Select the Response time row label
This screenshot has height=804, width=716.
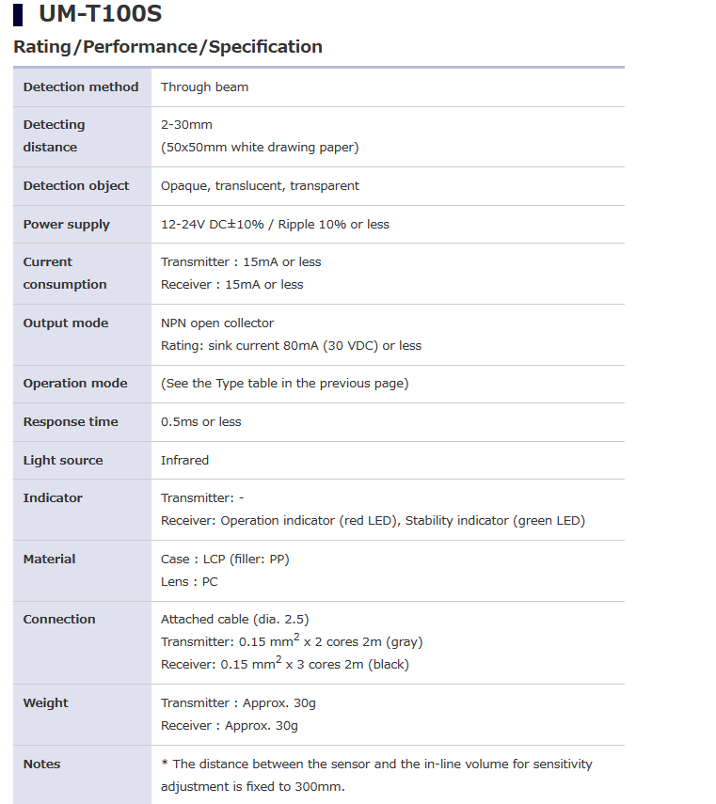[x=71, y=422]
